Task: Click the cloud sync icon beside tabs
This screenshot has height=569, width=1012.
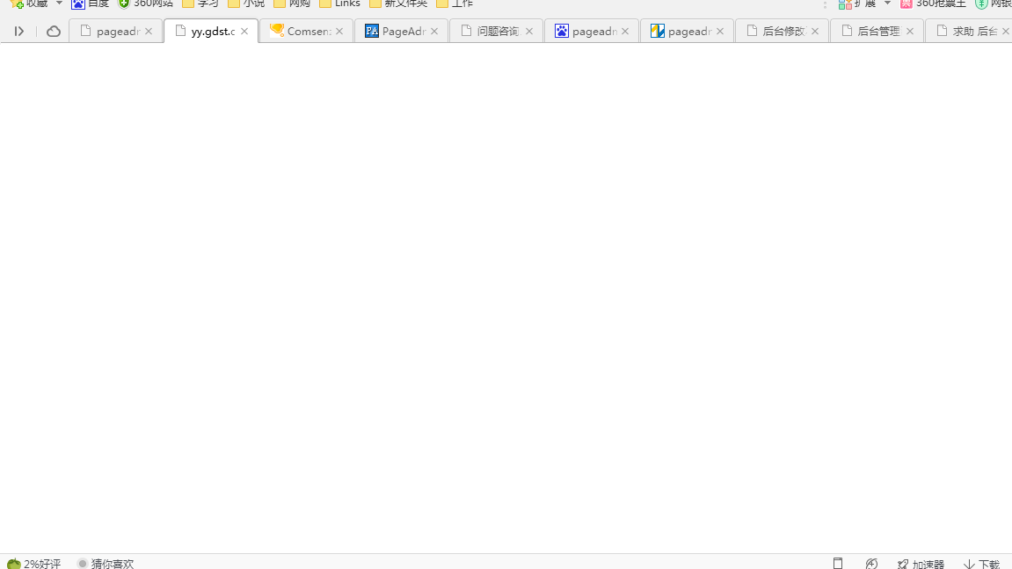Action: (x=54, y=32)
